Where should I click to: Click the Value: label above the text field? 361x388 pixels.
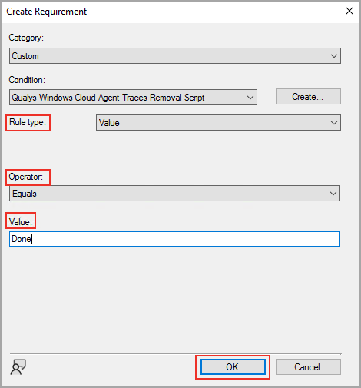21,221
